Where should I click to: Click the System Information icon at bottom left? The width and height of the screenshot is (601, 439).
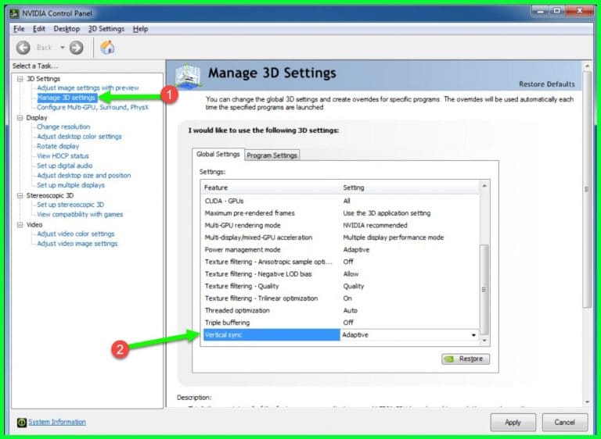click(21, 423)
